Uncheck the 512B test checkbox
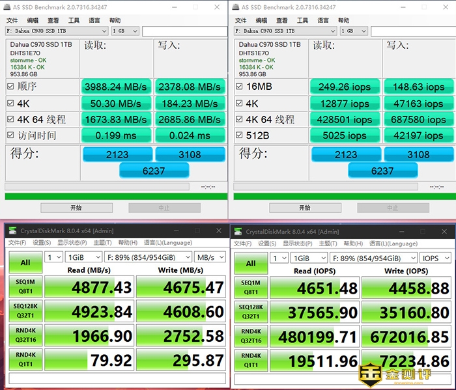 239,135
